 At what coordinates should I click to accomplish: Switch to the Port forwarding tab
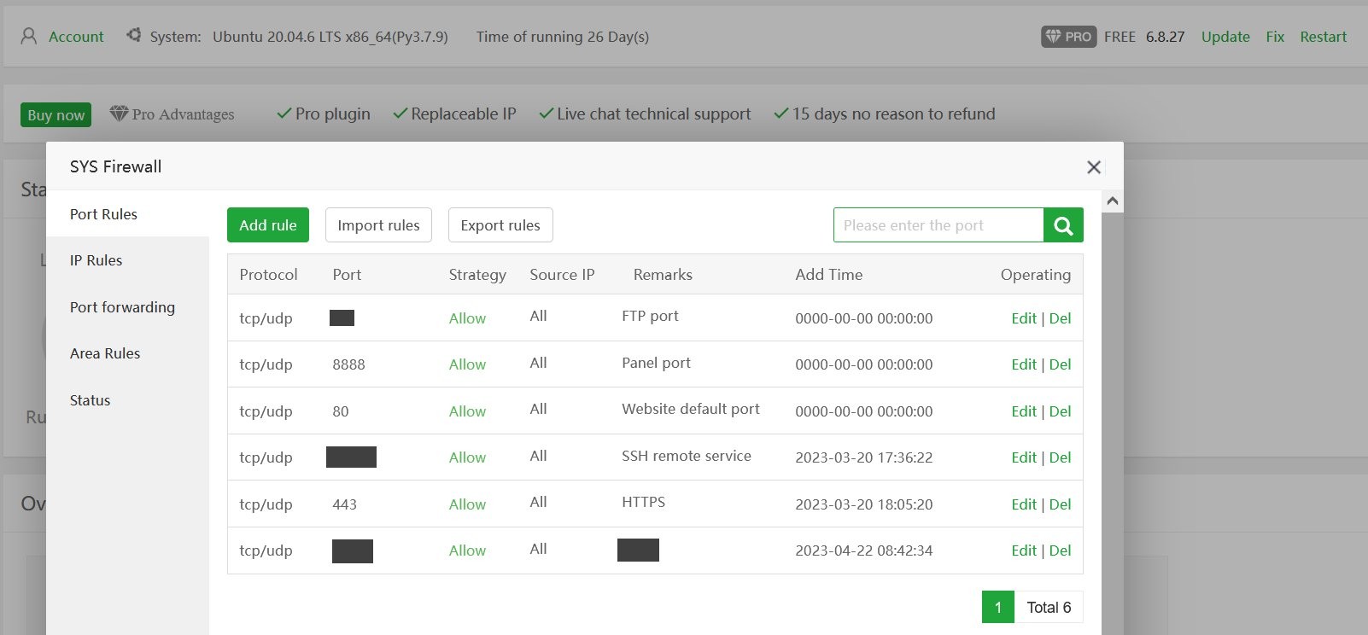click(122, 307)
